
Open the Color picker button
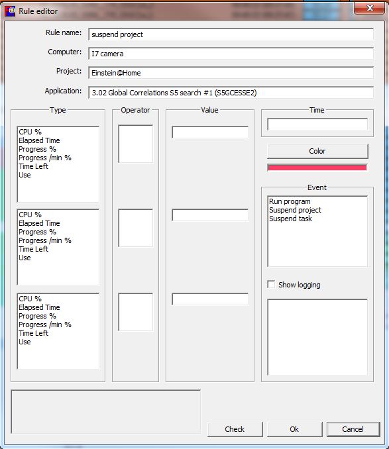(317, 151)
